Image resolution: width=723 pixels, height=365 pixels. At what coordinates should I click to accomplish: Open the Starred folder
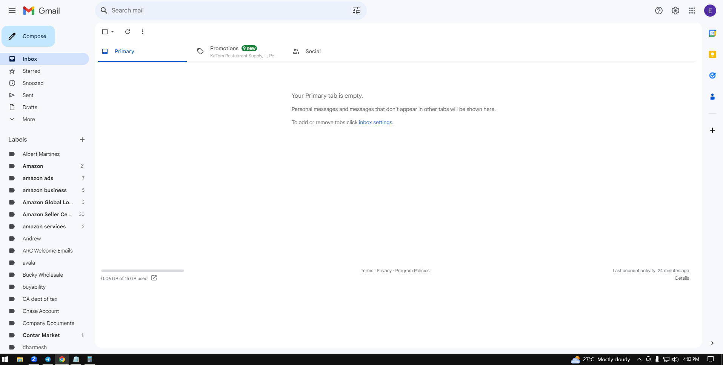point(45,71)
